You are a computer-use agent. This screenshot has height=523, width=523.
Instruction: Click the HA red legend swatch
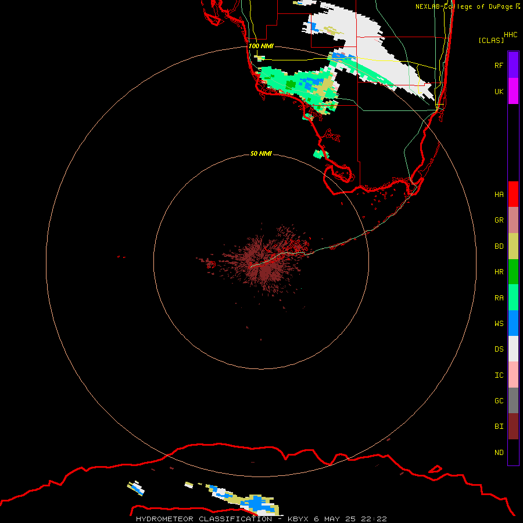(513, 194)
